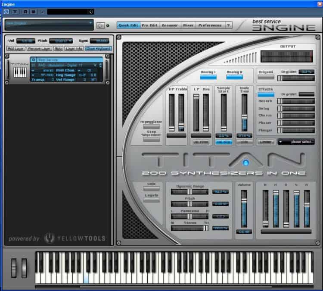Click the Chorus effect slider
Viewport: 323px width, 291px height.
coord(296,116)
